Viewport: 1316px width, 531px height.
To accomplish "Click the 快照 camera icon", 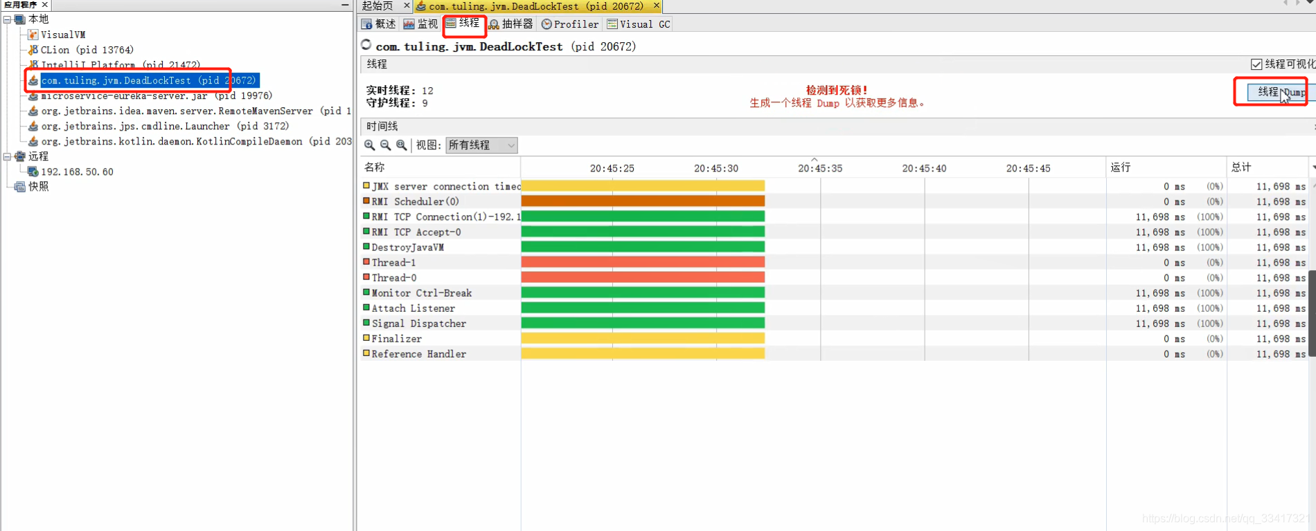I will (x=20, y=187).
